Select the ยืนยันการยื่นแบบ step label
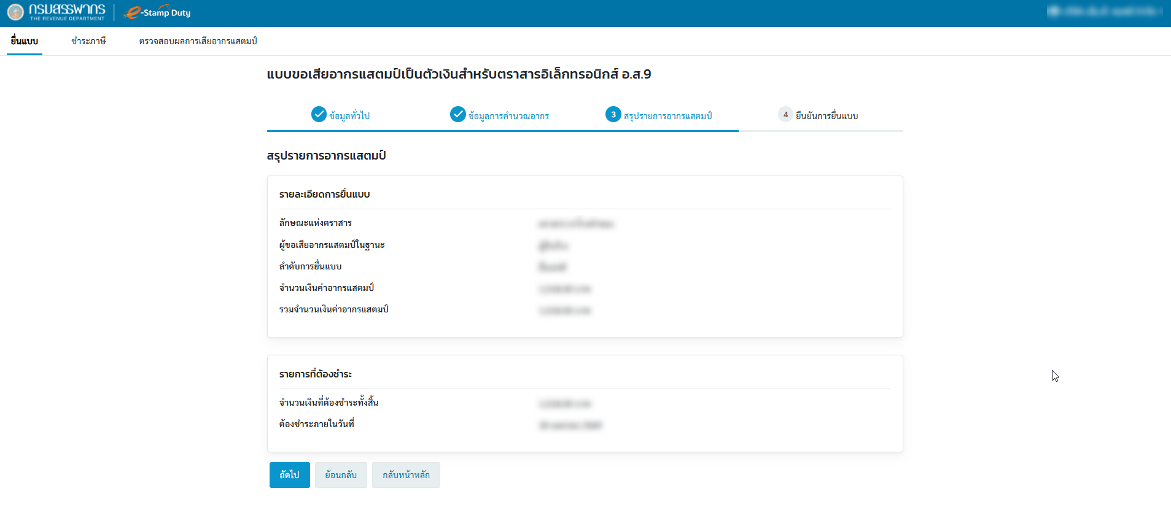This screenshot has height=518, width=1171. pyautogui.click(x=827, y=116)
